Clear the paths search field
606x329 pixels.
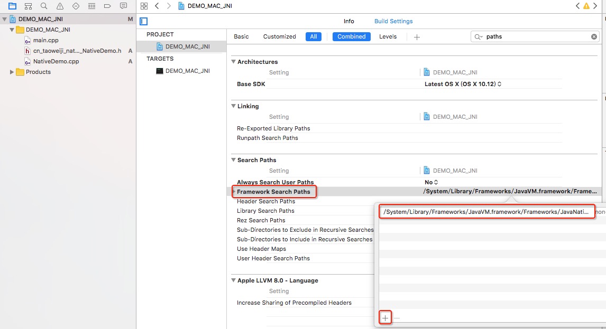click(x=594, y=36)
